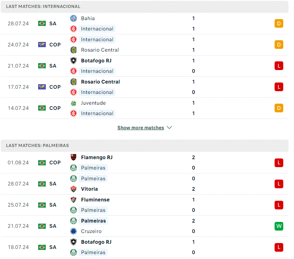This screenshot has width=294, height=259.
Task: Click the world flag icon beside 24.07.24 COP
Action: coord(42,45)
